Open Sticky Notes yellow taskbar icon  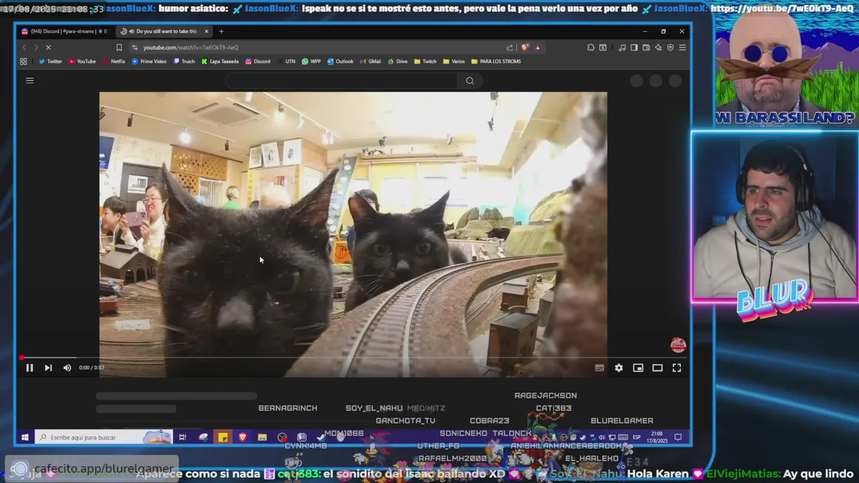coord(223,437)
